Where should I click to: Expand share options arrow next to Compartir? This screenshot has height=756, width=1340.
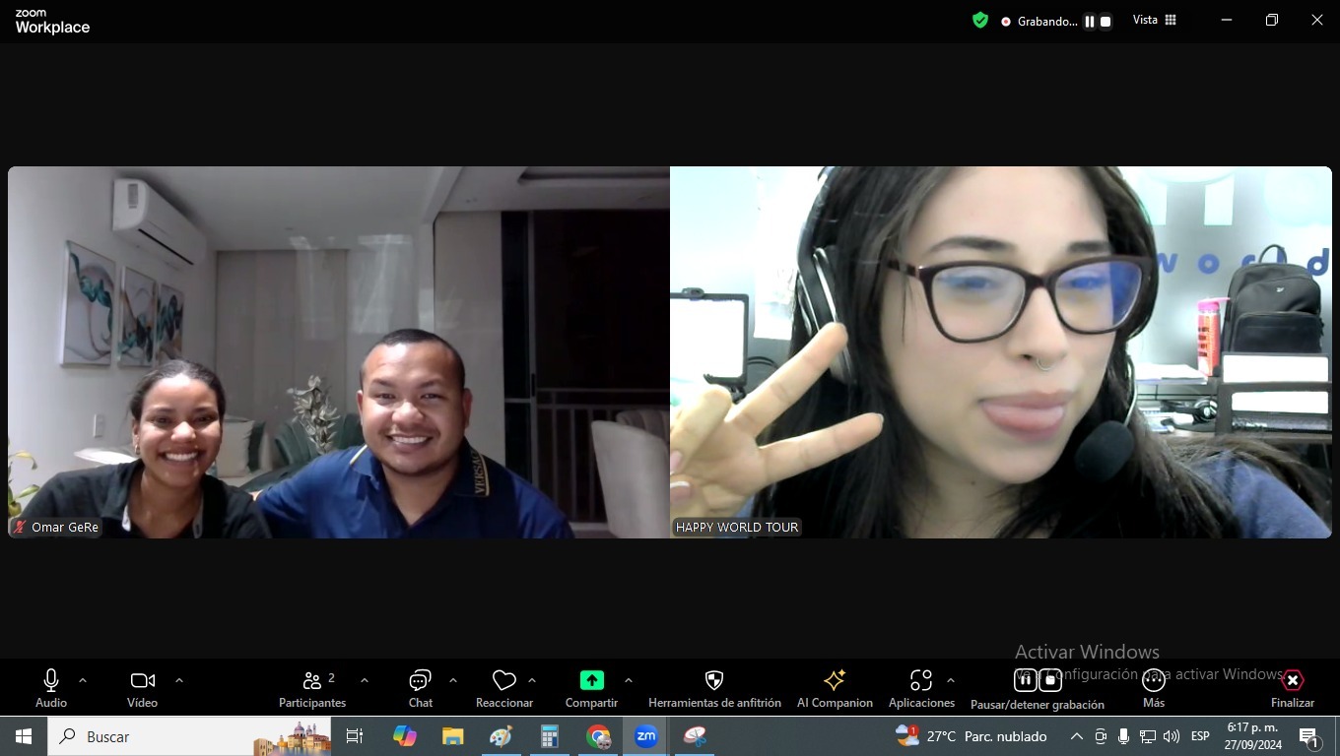[629, 680]
